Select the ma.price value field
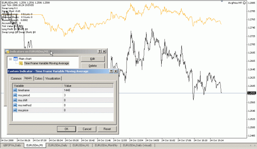 [88, 111]
